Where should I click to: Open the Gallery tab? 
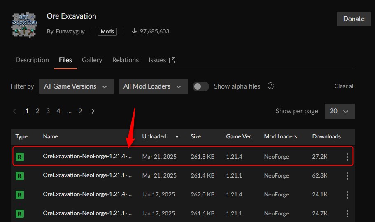(x=92, y=60)
